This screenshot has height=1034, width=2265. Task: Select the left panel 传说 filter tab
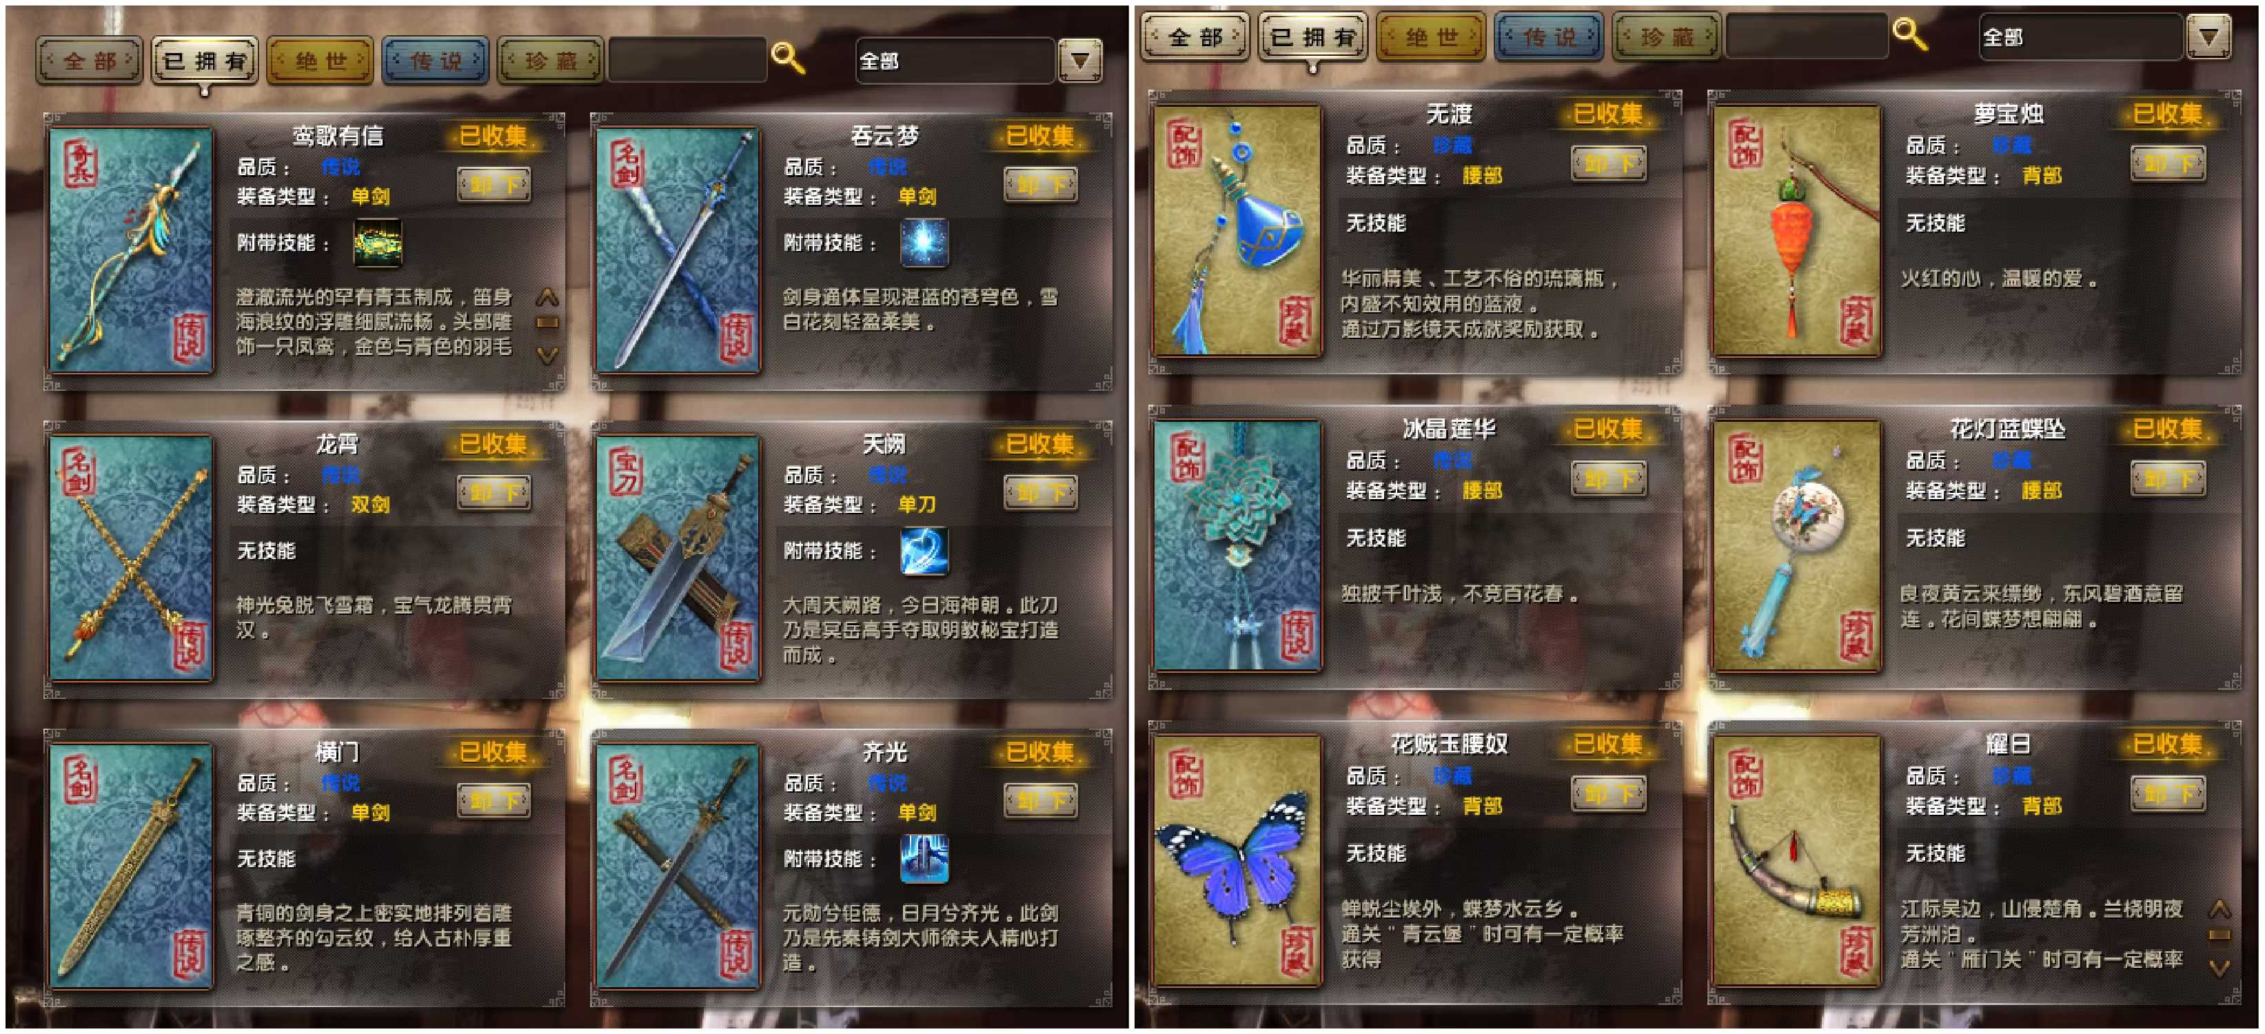(435, 61)
